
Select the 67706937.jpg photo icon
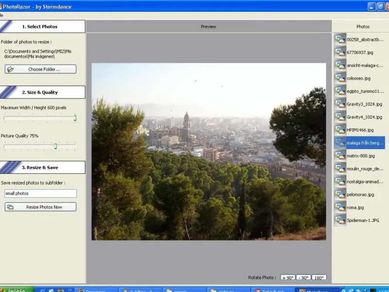point(340,53)
